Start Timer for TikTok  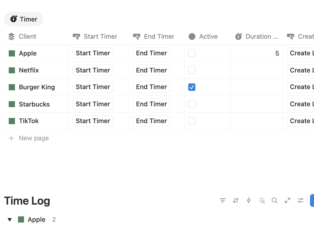93,121
